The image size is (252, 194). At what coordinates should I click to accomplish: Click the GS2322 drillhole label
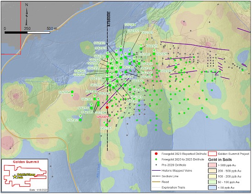(79, 74)
